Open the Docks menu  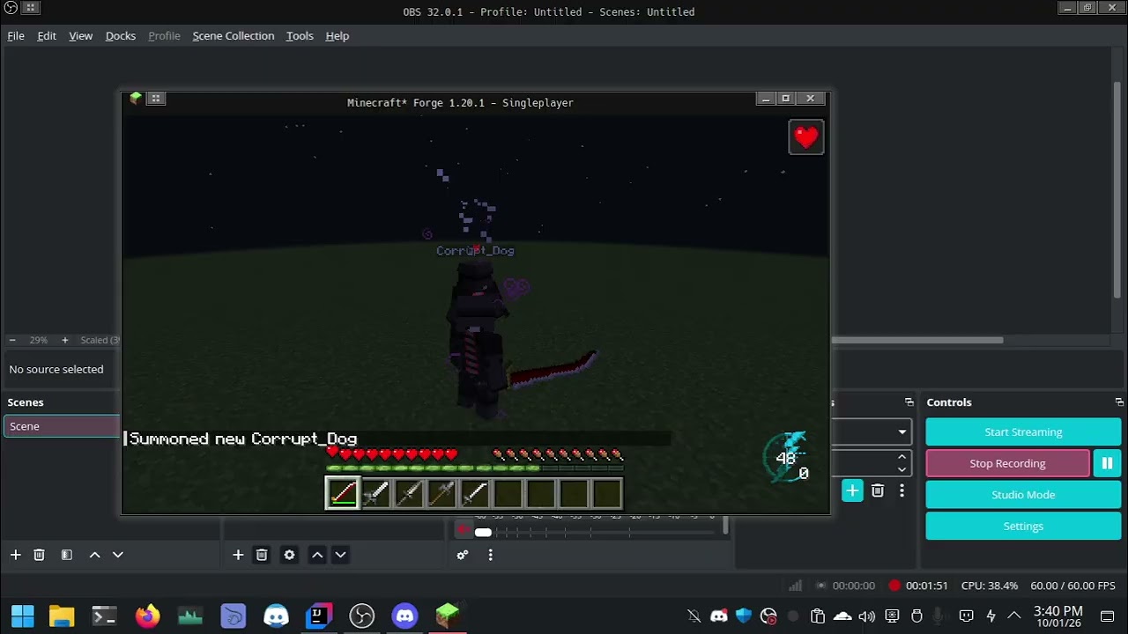click(120, 36)
